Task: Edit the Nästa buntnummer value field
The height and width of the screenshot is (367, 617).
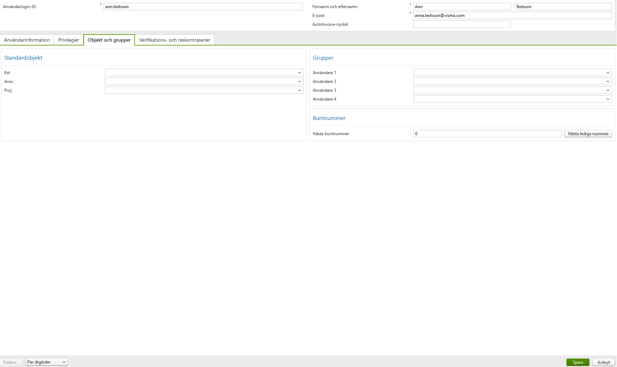Action: tap(487, 133)
